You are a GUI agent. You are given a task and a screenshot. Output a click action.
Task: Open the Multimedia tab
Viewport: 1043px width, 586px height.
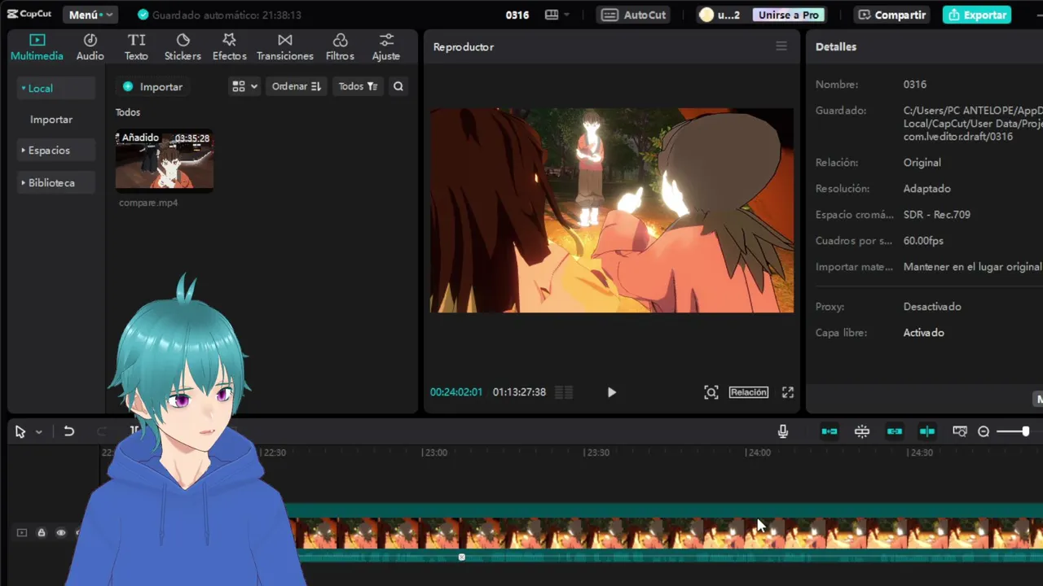tap(37, 47)
